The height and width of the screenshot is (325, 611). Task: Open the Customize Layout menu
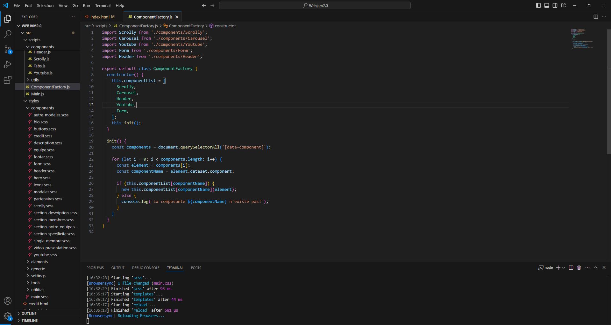(x=564, y=5)
